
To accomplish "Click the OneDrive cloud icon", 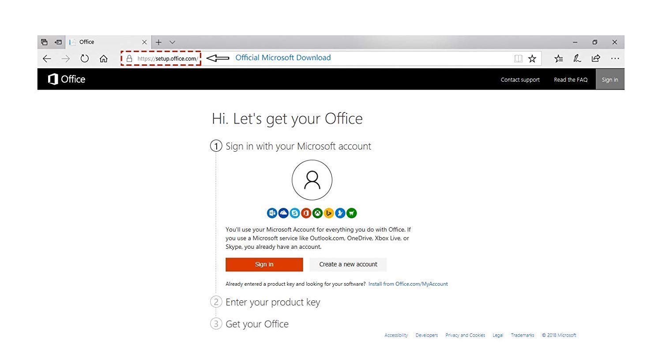I will coord(283,213).
